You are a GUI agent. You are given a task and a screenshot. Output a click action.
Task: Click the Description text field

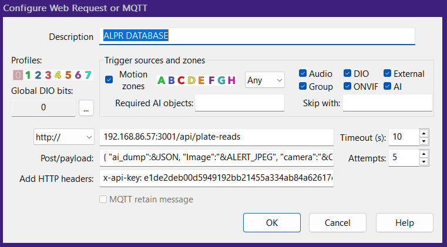point(258,36)
